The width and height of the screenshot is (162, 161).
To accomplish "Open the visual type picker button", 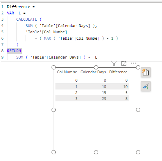I will click(146, 72).
